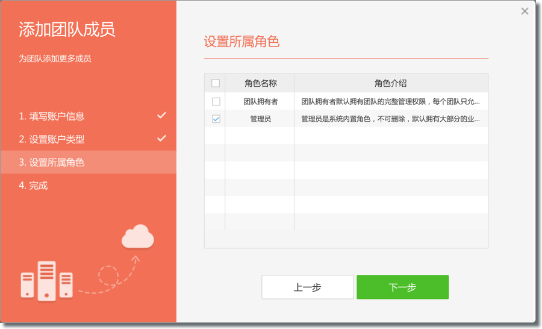The image size is (542, 329).
Task: Select the 团队拥有者 role name cell
Action: 260,101
